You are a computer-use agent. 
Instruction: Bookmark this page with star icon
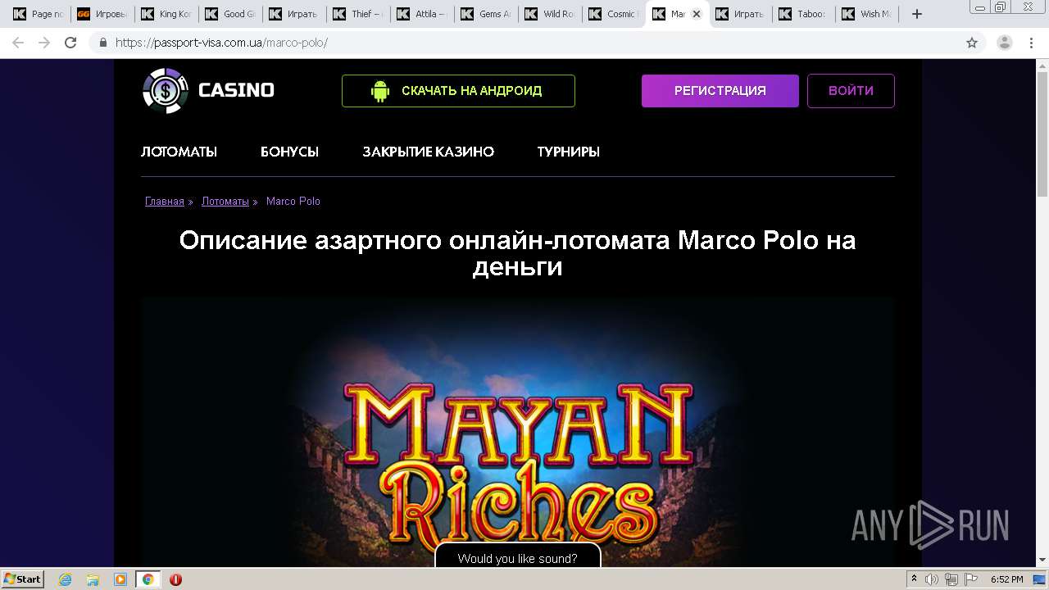(x=972, y=43)
